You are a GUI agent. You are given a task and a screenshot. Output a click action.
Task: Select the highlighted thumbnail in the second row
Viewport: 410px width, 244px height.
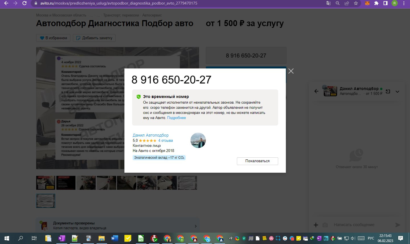pos(46,201)
